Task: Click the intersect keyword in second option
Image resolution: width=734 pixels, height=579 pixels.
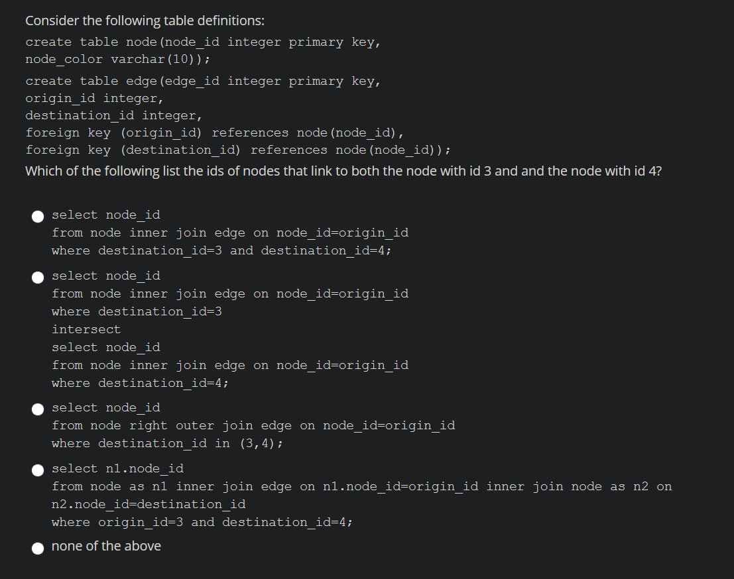Action: tap(86, 329)
